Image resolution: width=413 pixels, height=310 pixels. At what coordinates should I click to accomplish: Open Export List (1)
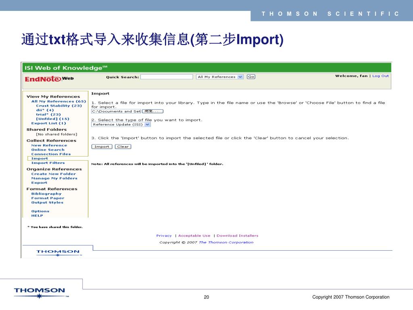tap(48, 123)
